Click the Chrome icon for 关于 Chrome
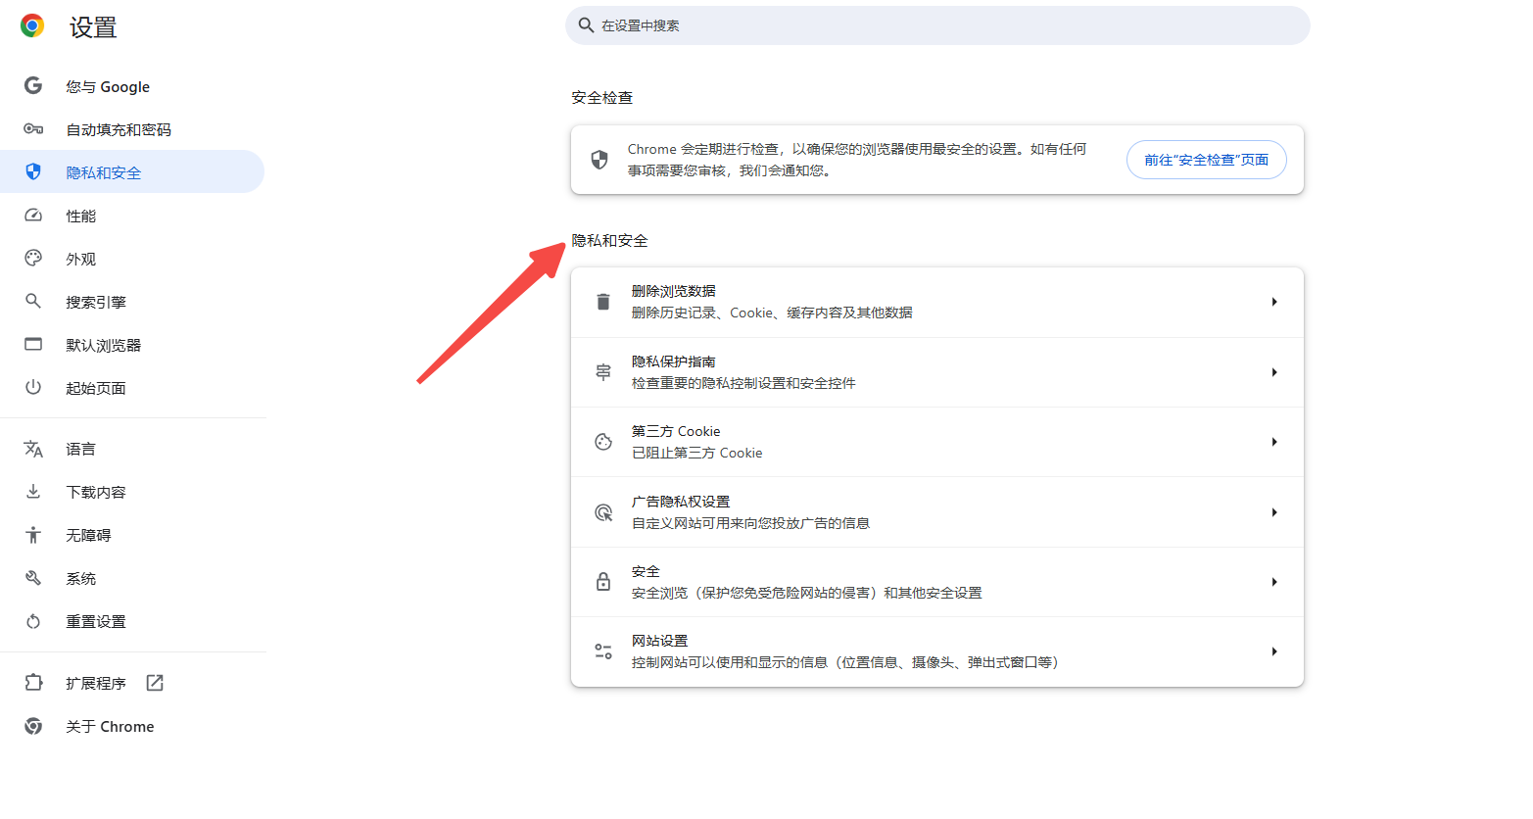The image size is (1533, 819). [x=33, y=726]
